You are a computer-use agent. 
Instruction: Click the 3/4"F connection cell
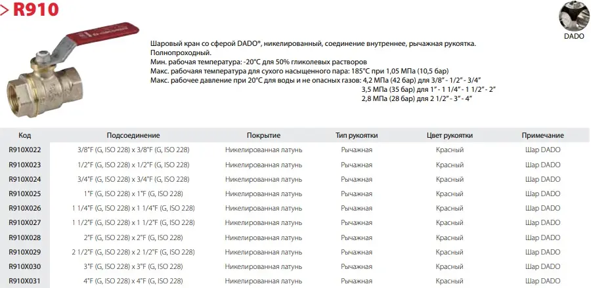click(133, 179)
